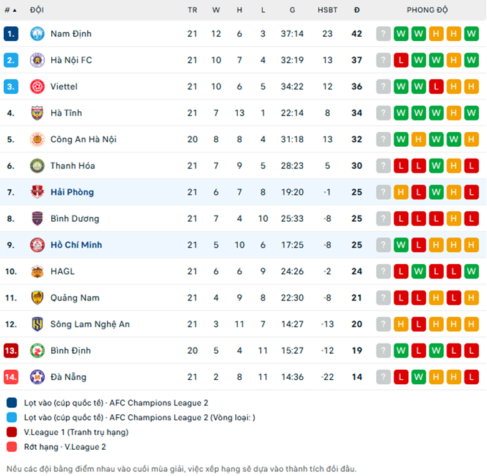
Task: Click the Đà Nẵng club badge
Action: [x=37, y=377]
